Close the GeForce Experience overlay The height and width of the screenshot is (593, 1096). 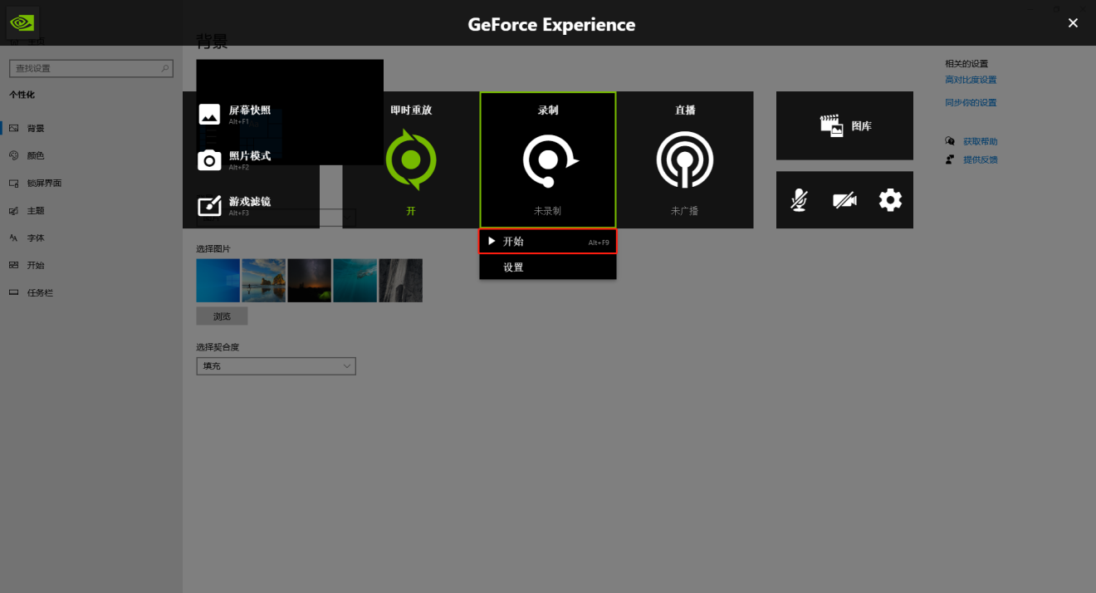1073,23
